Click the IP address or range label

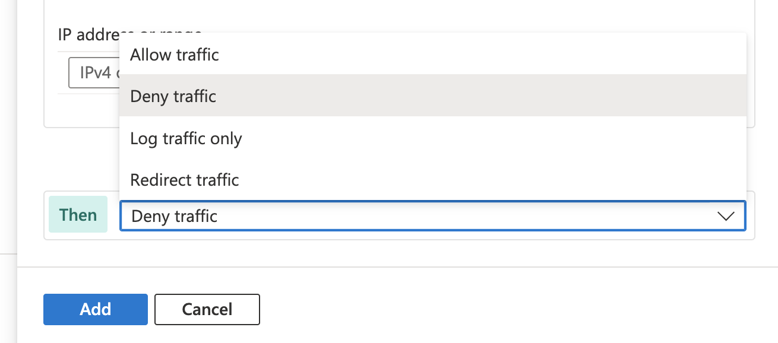(89, 34)
